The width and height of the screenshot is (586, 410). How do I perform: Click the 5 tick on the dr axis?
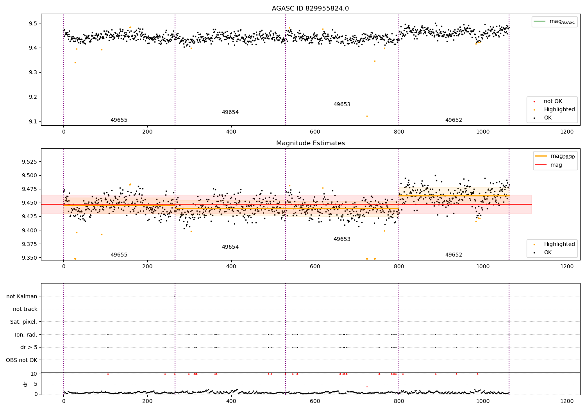(36, 384)
